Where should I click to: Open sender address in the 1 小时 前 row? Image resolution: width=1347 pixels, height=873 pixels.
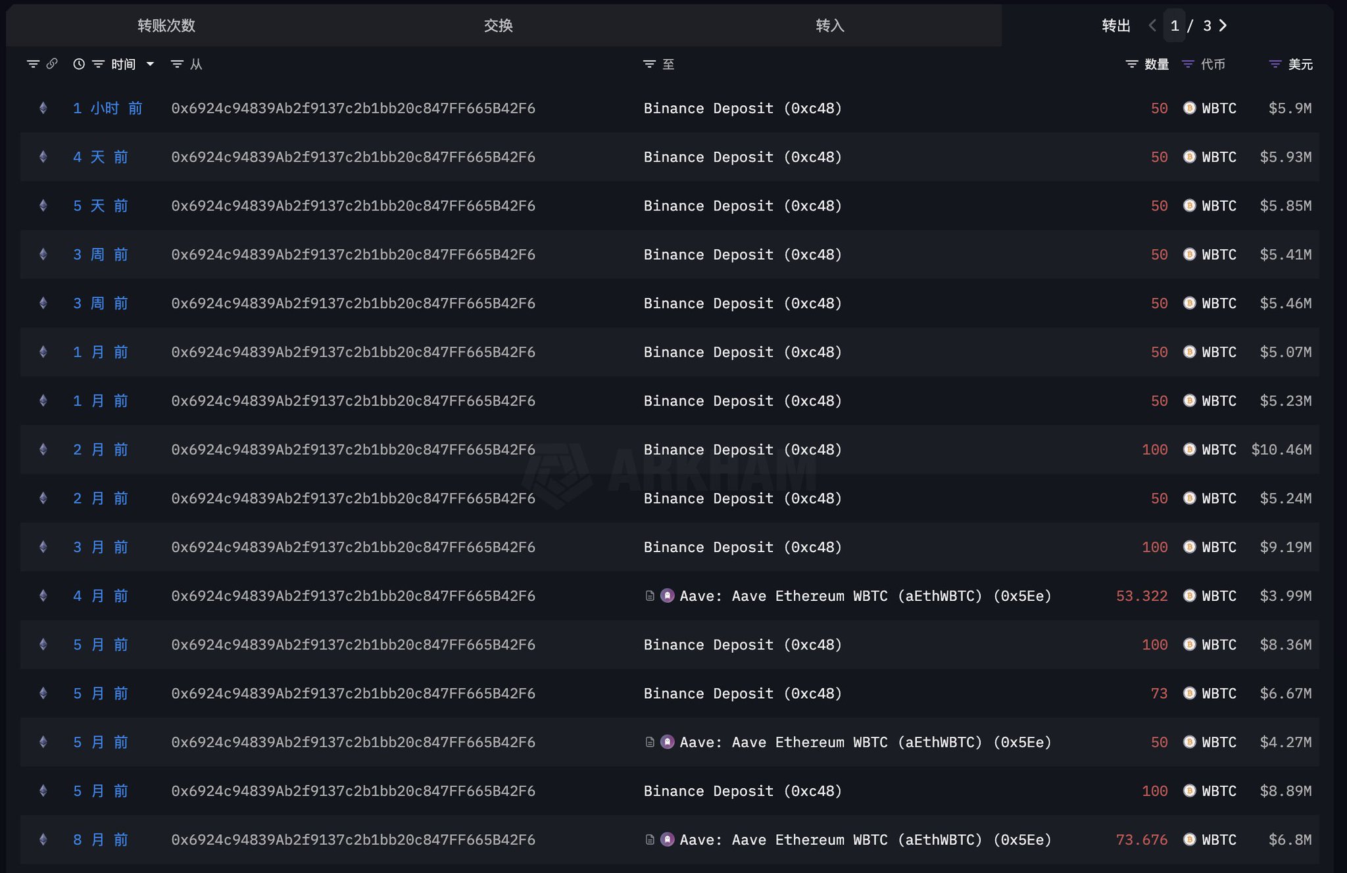tap(353, 108)
